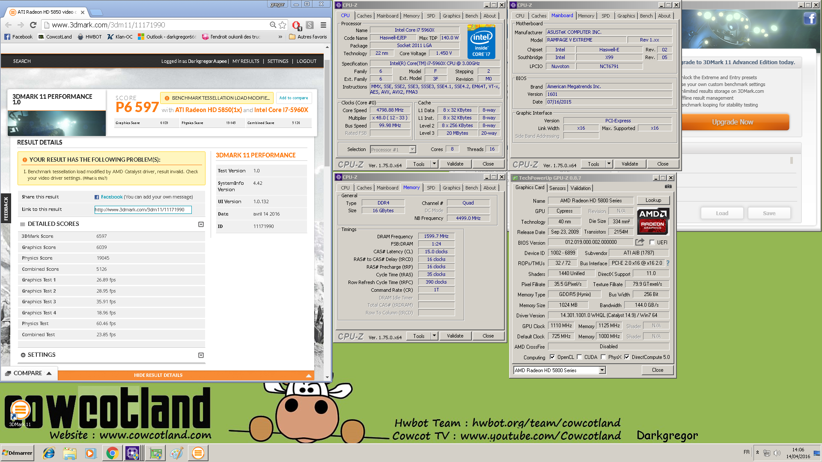Click the zoom magnifier in address bar

click(273, 25)
